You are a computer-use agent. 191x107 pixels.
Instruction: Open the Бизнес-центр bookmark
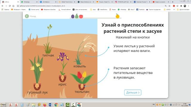[x=34, y=10]
